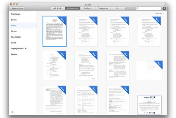Screen dimensions: 176x118
Task: Select the Purchased collection
Action: (x=16, y=14)
